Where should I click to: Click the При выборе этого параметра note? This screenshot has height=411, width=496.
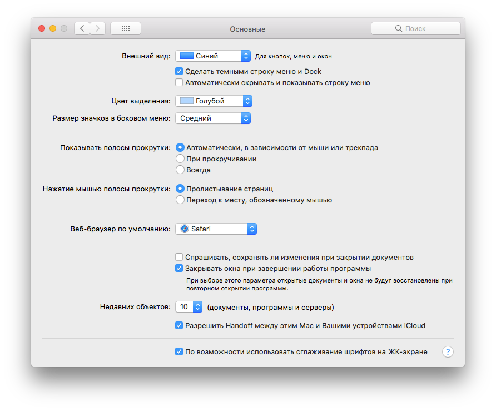(319, 284)
